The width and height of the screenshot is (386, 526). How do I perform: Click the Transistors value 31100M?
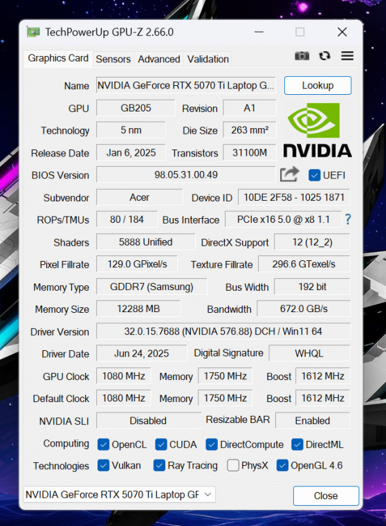tap(249, 153)
